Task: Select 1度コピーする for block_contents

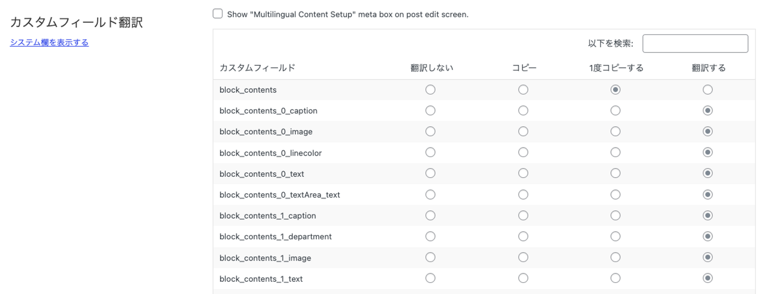Action: tap(615, 90)
